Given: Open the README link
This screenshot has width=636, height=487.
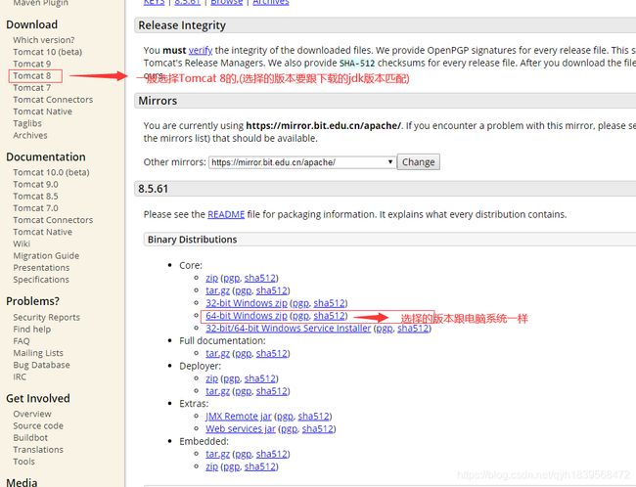Looking at the screenshot, I should click(x=226, y=214).
